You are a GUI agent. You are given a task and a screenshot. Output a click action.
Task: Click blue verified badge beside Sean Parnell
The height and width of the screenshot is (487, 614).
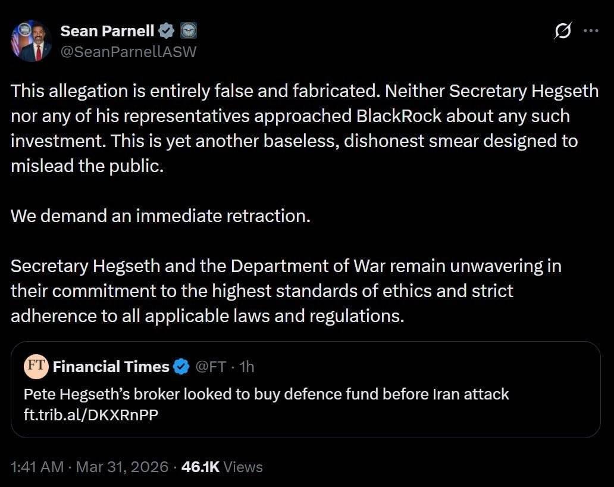(168, 30)
